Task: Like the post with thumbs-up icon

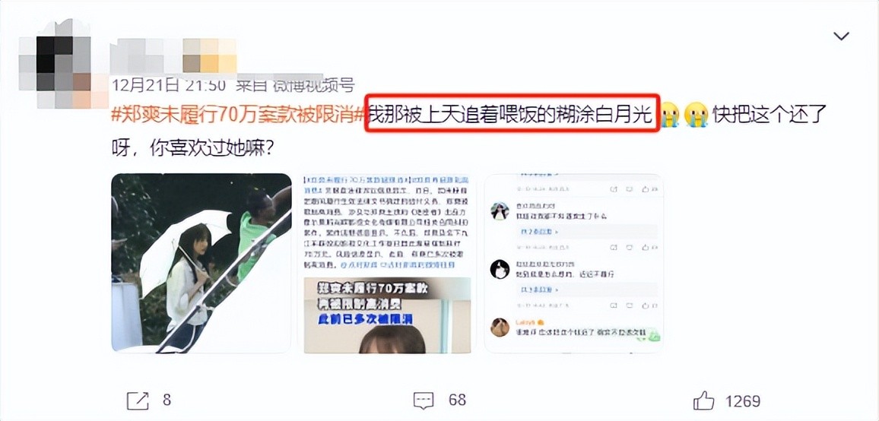Action: pos(704,400)
